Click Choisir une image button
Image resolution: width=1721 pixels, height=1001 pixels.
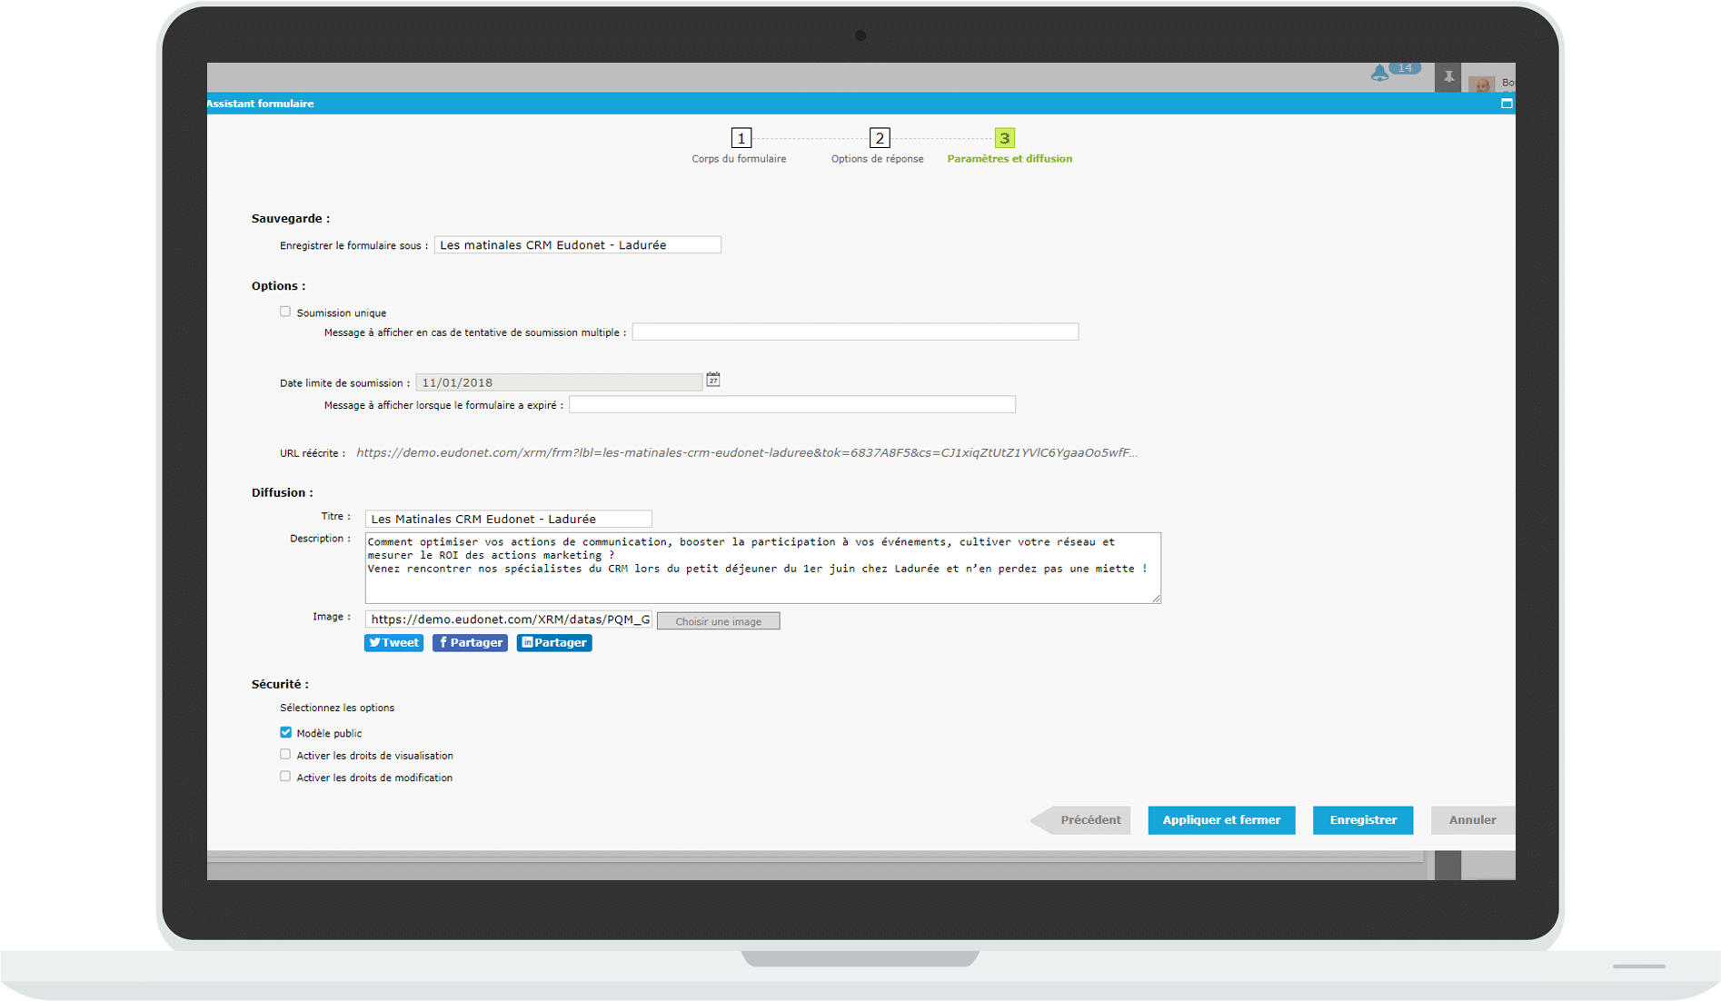[718, 621]
